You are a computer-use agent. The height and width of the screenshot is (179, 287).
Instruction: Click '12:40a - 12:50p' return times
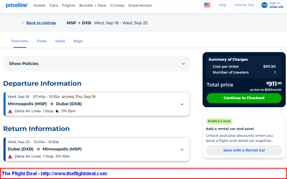tap(46, 142)
